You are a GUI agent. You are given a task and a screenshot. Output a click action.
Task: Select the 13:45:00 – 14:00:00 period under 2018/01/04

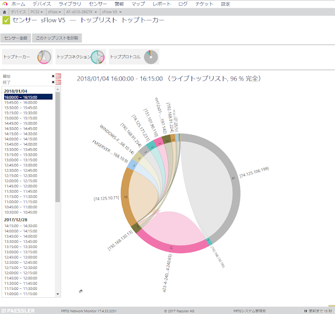21,144
